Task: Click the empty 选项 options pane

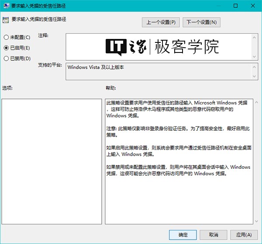Action: click(x=52, y=161)
